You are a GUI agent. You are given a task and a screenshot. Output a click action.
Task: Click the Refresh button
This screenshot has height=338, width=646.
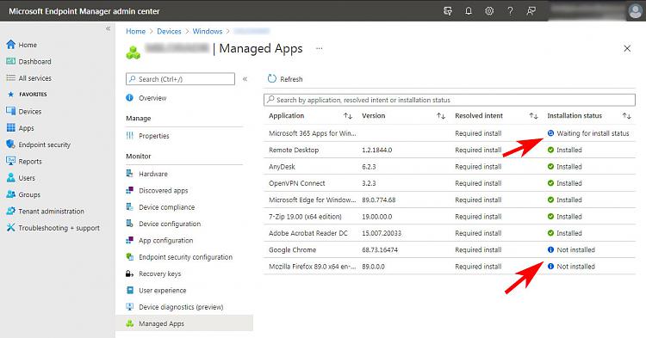(x=285, y=79)
